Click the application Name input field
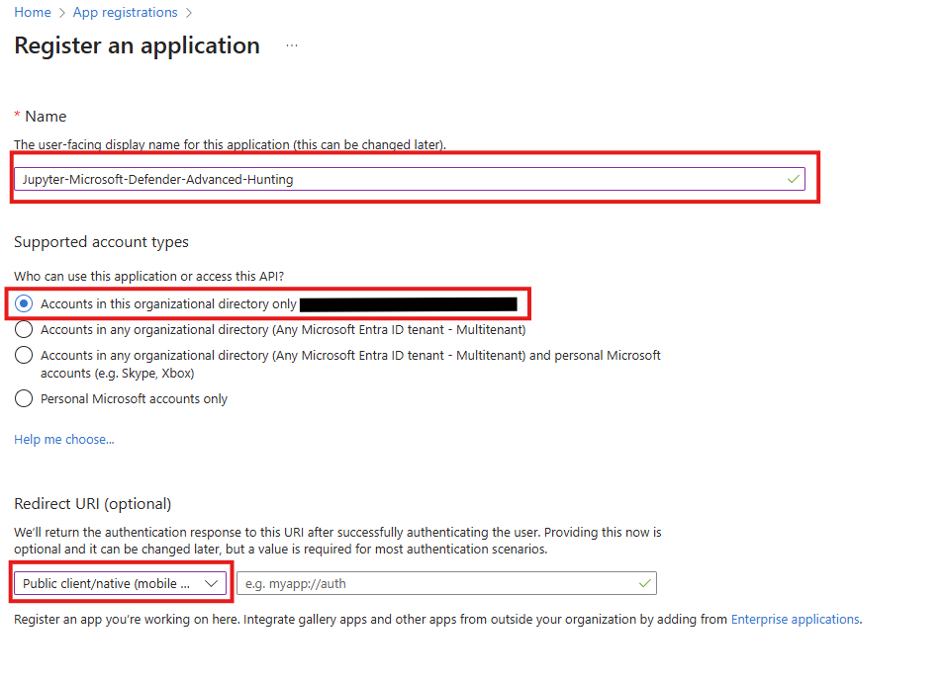Image resolution: width=946 pixels, height=680 pixels. 409,179
